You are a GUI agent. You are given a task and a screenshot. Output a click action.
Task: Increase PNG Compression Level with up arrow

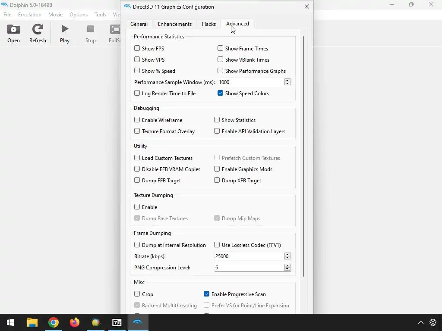[287, 265]
